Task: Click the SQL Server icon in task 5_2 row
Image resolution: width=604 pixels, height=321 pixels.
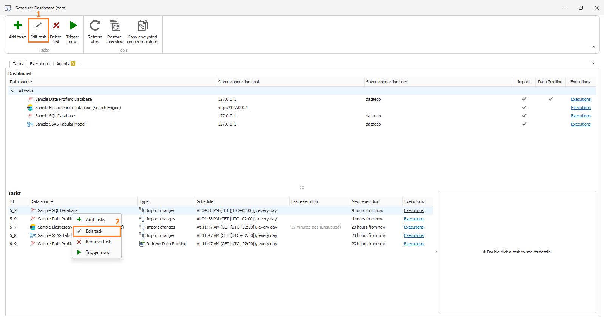Action: point(33,210)
